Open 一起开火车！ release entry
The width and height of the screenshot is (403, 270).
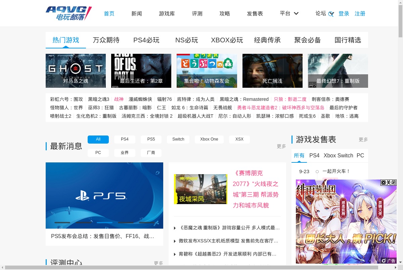336,171
